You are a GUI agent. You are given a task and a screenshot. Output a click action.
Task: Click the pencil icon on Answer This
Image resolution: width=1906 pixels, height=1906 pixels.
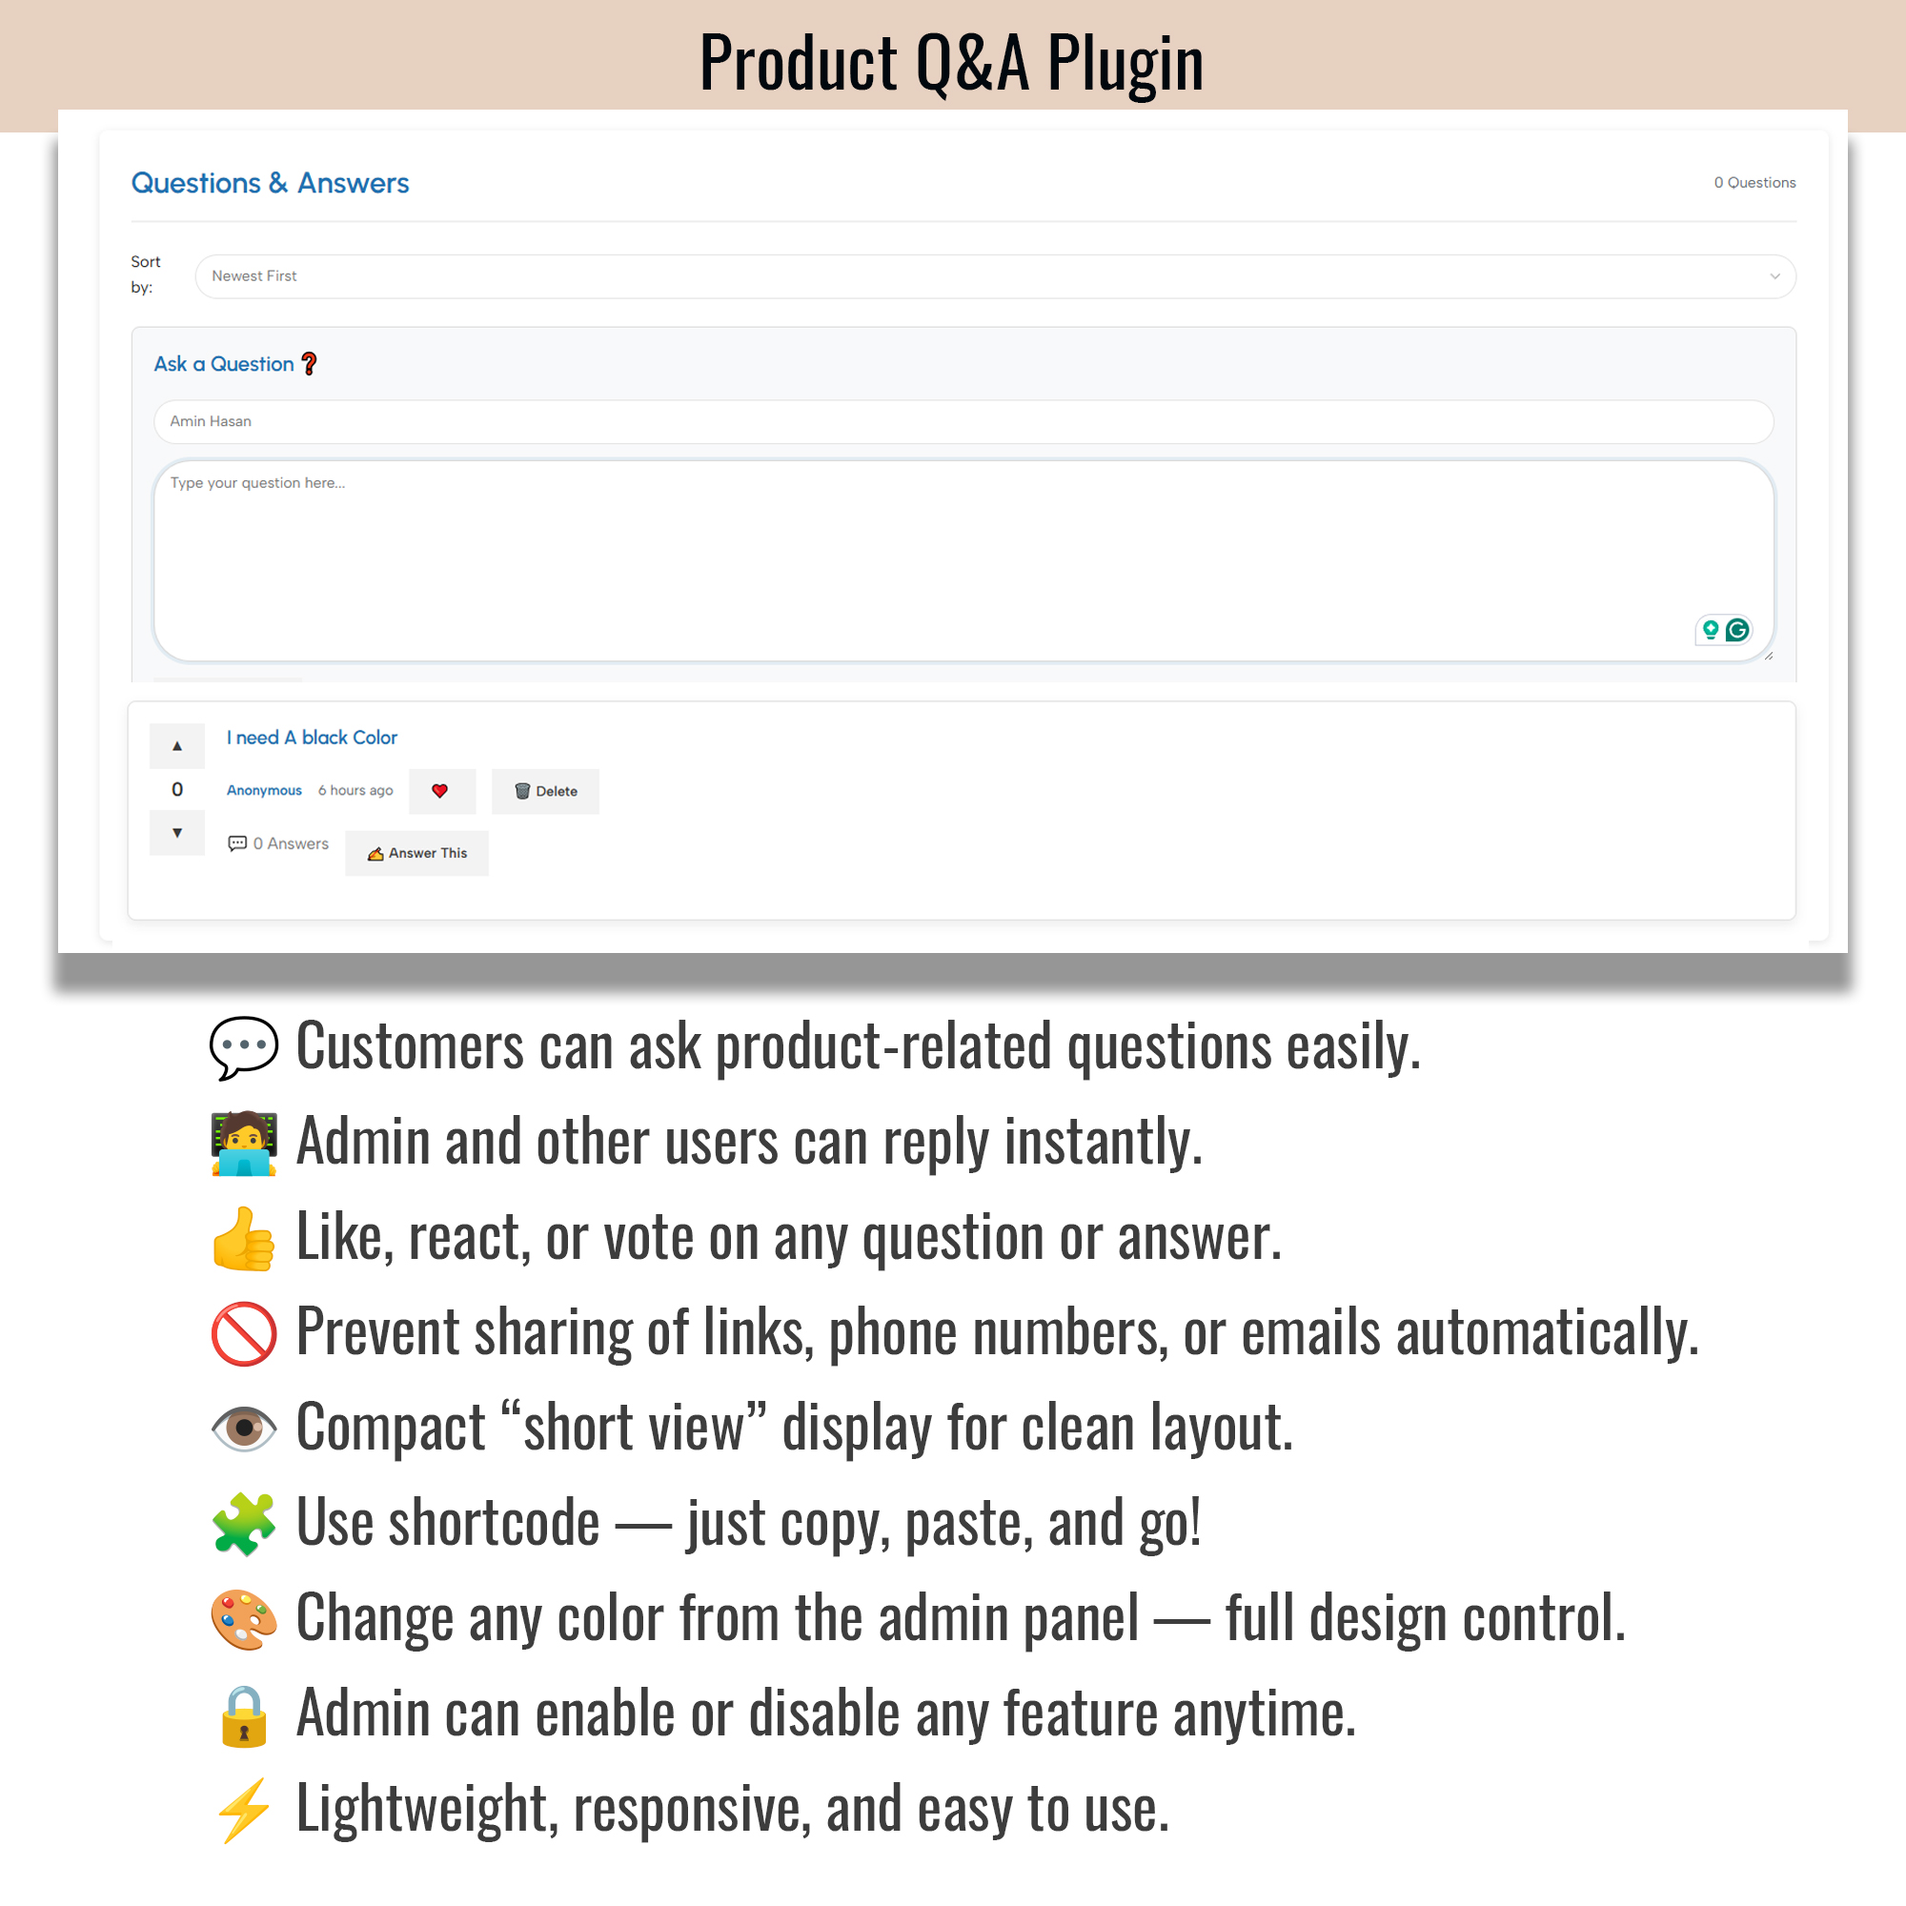[x=375, y=854]
